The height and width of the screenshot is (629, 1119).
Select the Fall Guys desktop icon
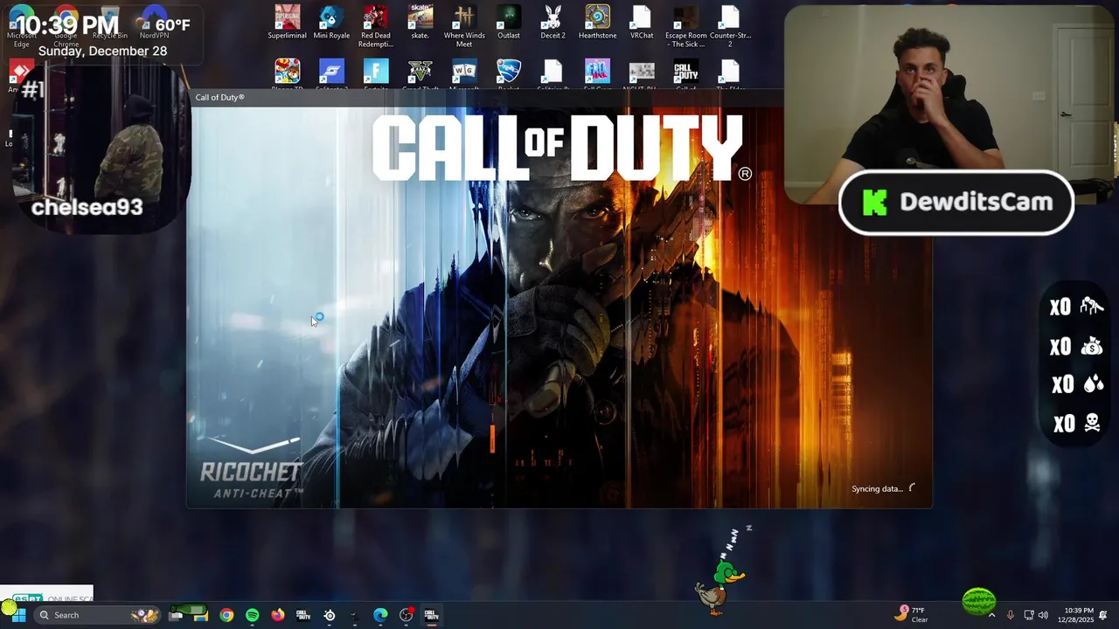click(x=597, y=73)
